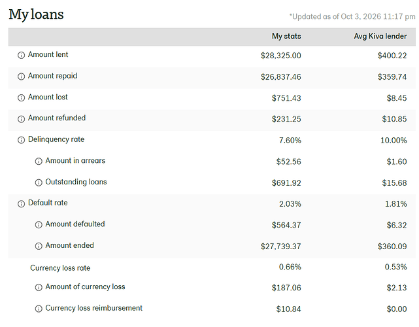419x327 pixels.
Task: Open info icon beside Delinquency rate
Action: pos(21,140)
